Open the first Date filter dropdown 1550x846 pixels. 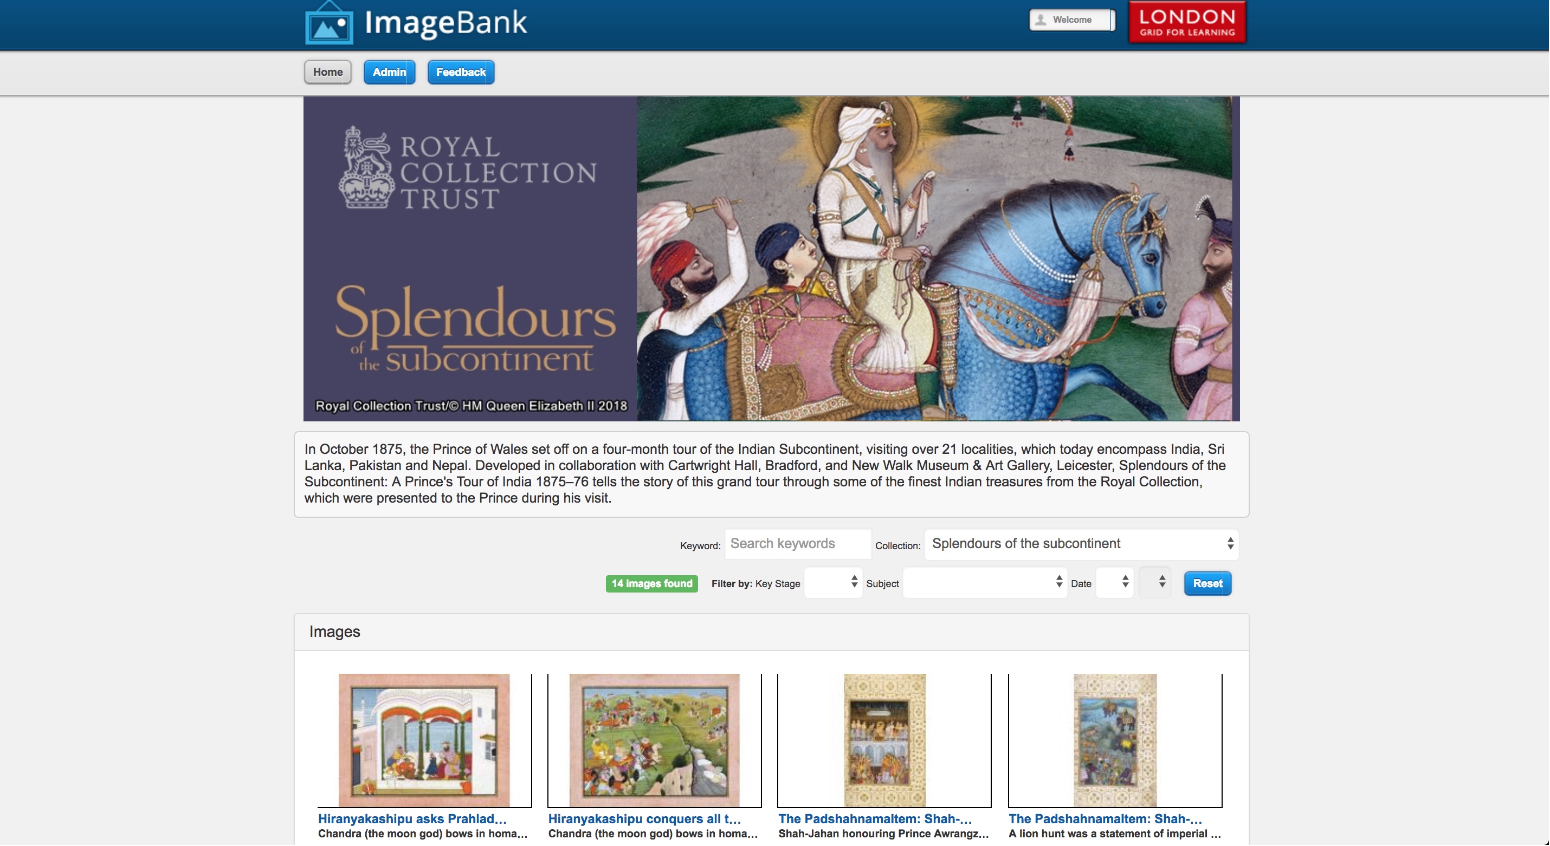[x=1114, y=583]
